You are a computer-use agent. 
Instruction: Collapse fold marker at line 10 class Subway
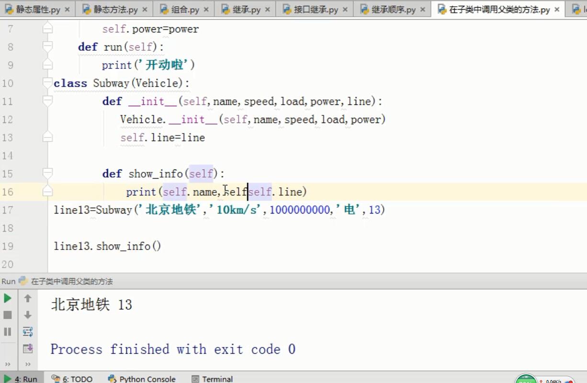tap(47, 83)
